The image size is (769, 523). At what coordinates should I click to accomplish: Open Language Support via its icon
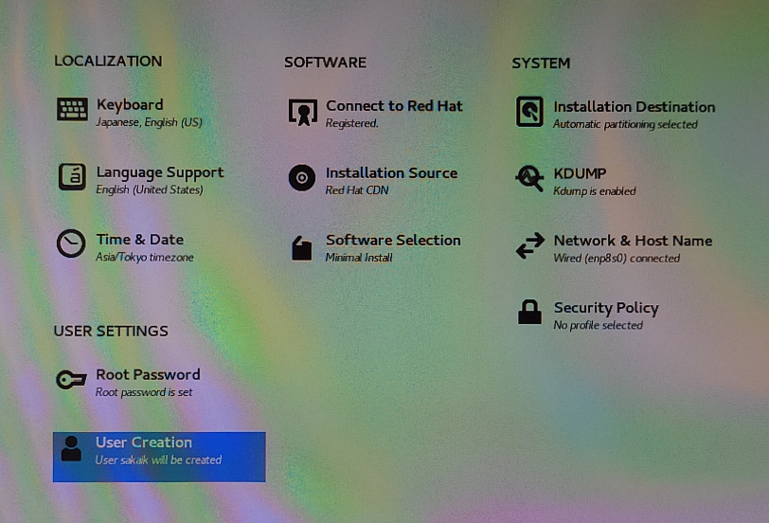[72, 176]
